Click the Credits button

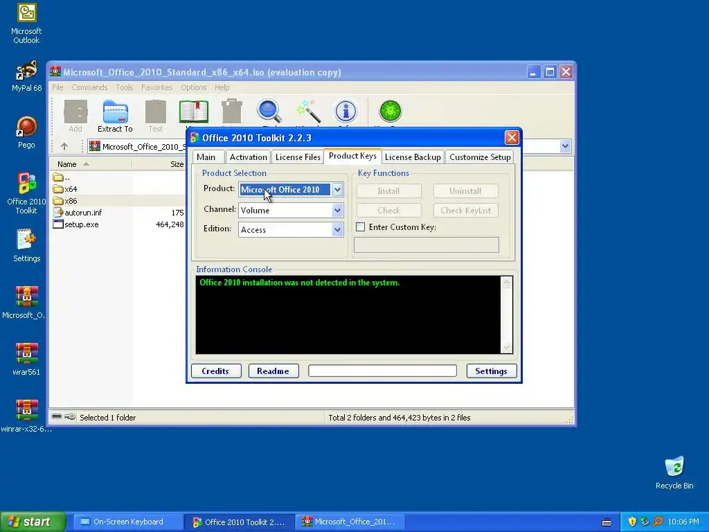coord(216,371)
